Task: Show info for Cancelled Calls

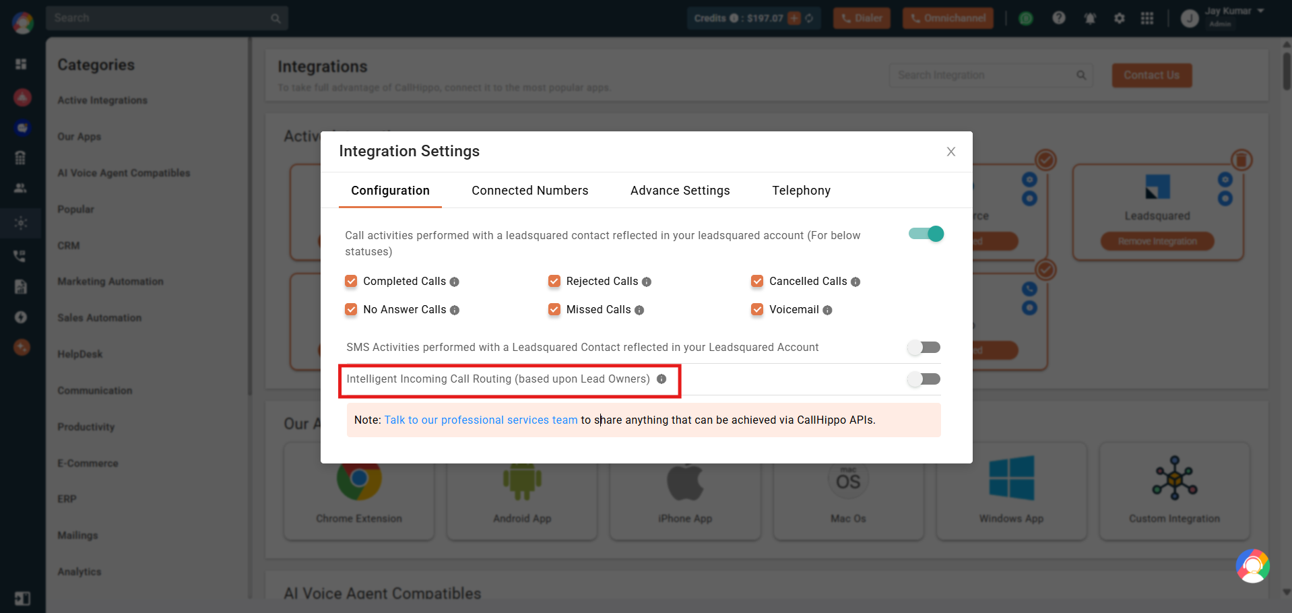Action: click(855, 282)
